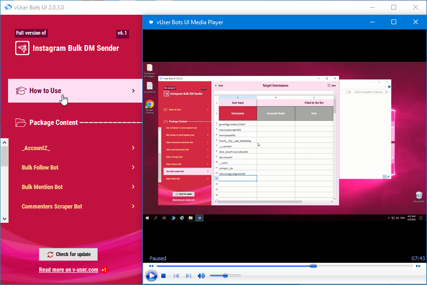427x285 pixels.
Task: Open Commenters Scraper Bot
Action: [x=52, y=207]
